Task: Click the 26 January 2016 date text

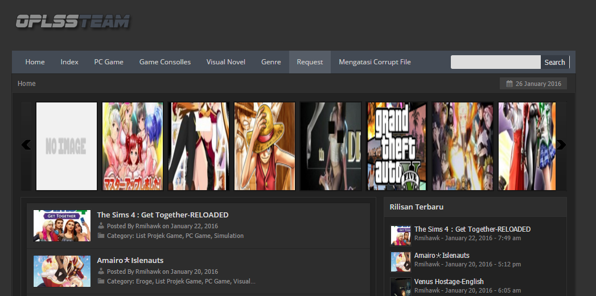Action: pos(539,84)
